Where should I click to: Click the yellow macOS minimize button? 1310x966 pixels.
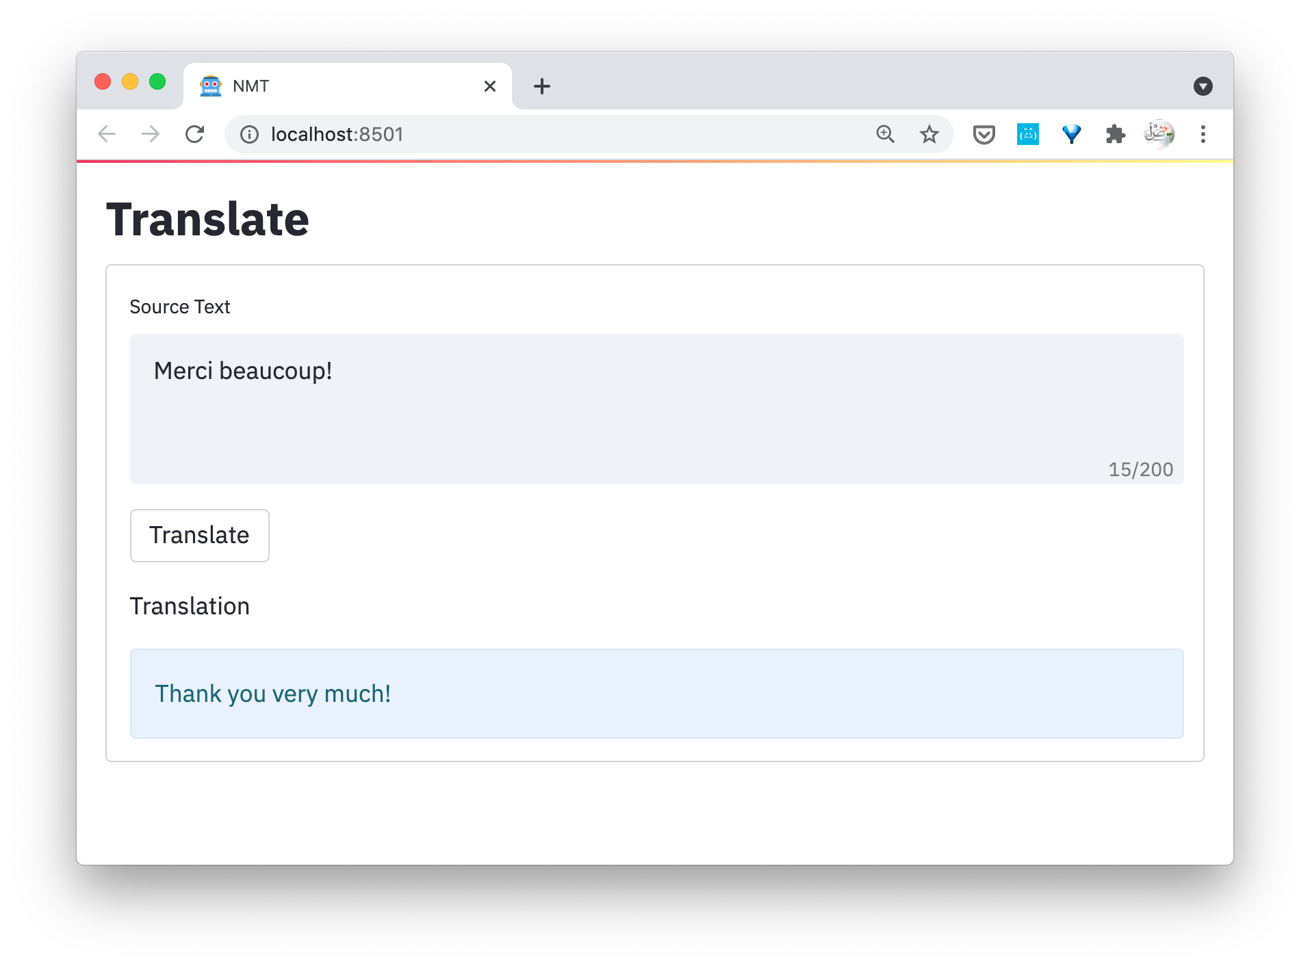point(130,81)
